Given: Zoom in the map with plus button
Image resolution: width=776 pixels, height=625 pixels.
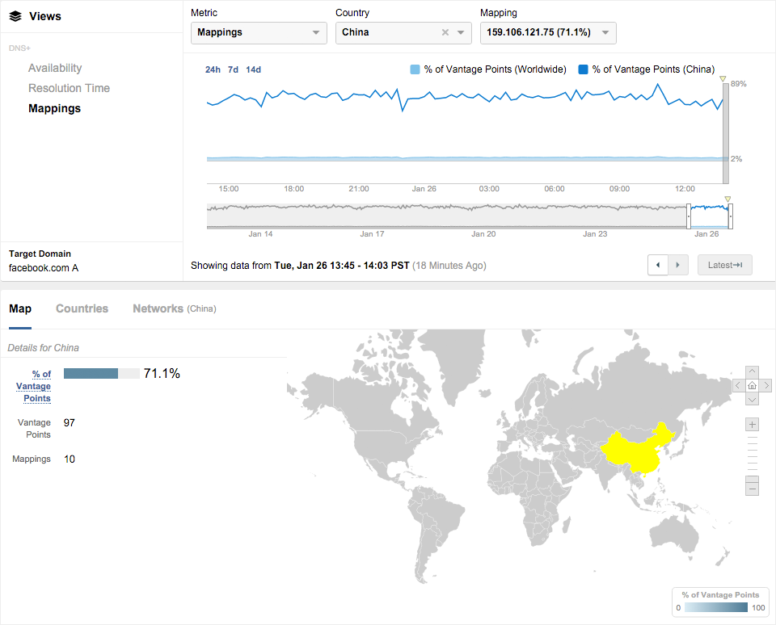Looking at the screenshot, I should 753,425.
